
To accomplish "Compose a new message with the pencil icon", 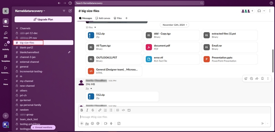I will pyautogui.click(x=70, y=11).
